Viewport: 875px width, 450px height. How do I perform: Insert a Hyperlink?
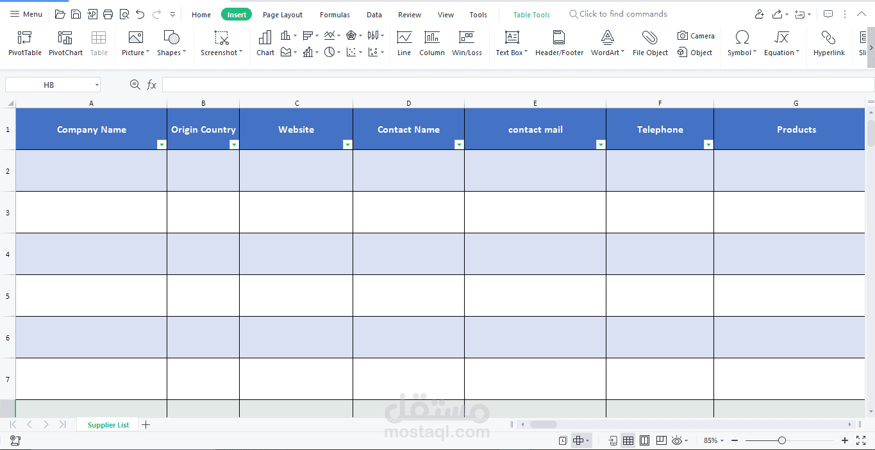click(x=829, y=44)
